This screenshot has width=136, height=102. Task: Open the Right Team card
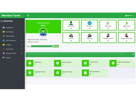[x=126, y=25]
